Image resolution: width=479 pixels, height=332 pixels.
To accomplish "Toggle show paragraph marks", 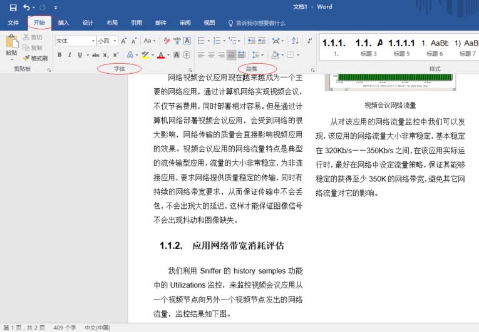I will coord(309,41).
